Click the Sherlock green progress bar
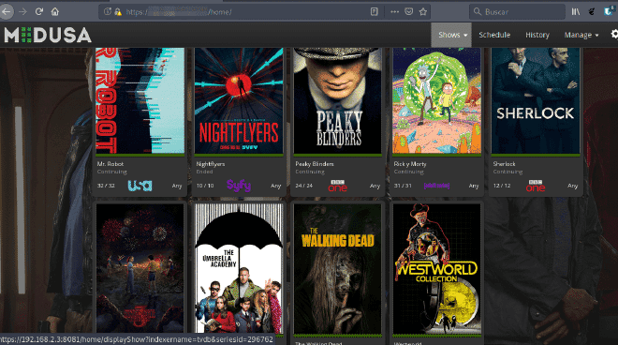The image size is (618, 345). coord(536,155)
